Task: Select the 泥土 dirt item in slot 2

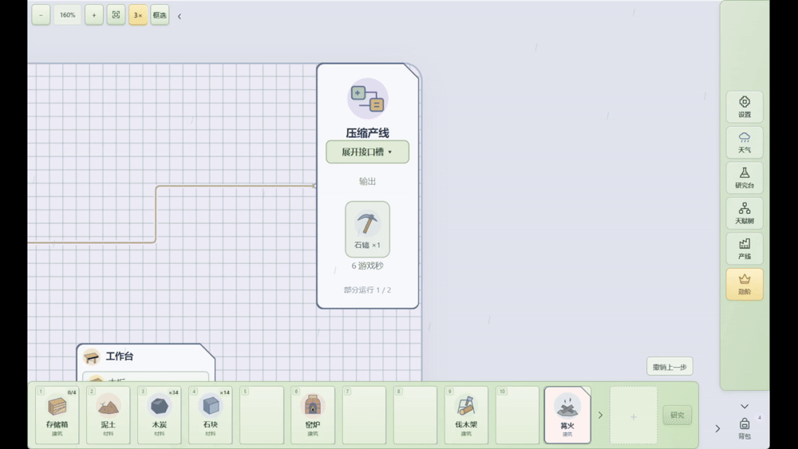Action: (108, 415)
